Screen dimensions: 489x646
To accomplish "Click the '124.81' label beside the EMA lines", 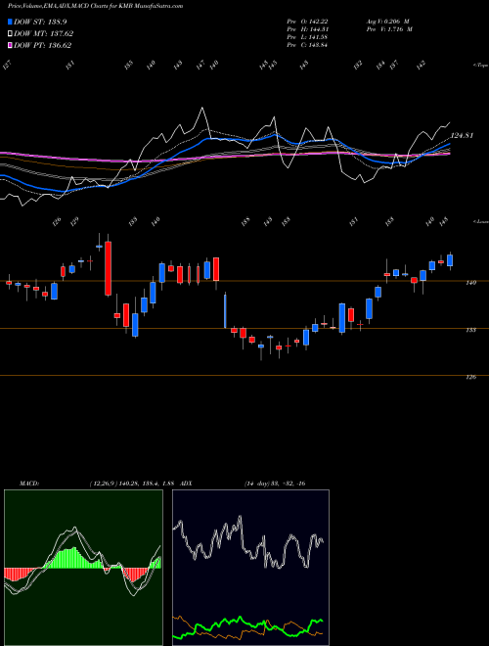I will (x=463, y=135).
